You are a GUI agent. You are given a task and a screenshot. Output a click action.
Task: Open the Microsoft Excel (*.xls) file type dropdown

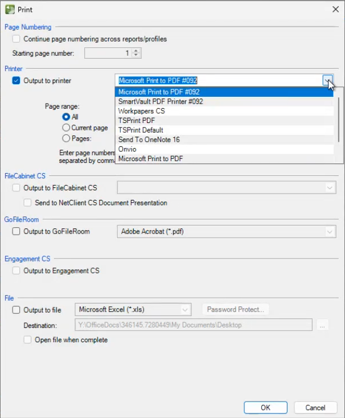(x=185, y=309)
